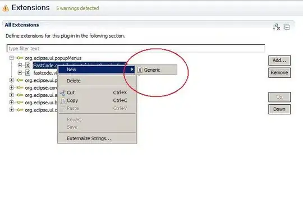Viewport: 303px width, 213px height.
Task: Expand the selected FastCode contribution node
Action: pos(20,65)
